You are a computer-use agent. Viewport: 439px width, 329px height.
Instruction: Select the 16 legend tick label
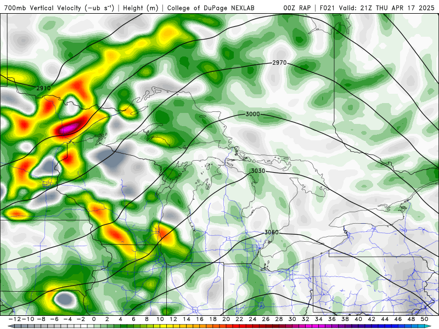click(200, 319)
